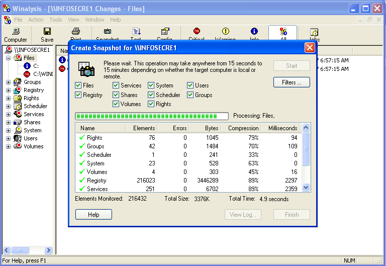This screenshot has height=266, width=386.
Task: Click the Services tree node icon
Action: tap(18, 114)
